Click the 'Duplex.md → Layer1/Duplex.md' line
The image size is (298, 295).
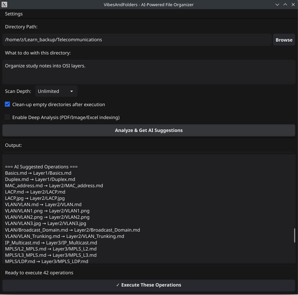click(40, 179)
